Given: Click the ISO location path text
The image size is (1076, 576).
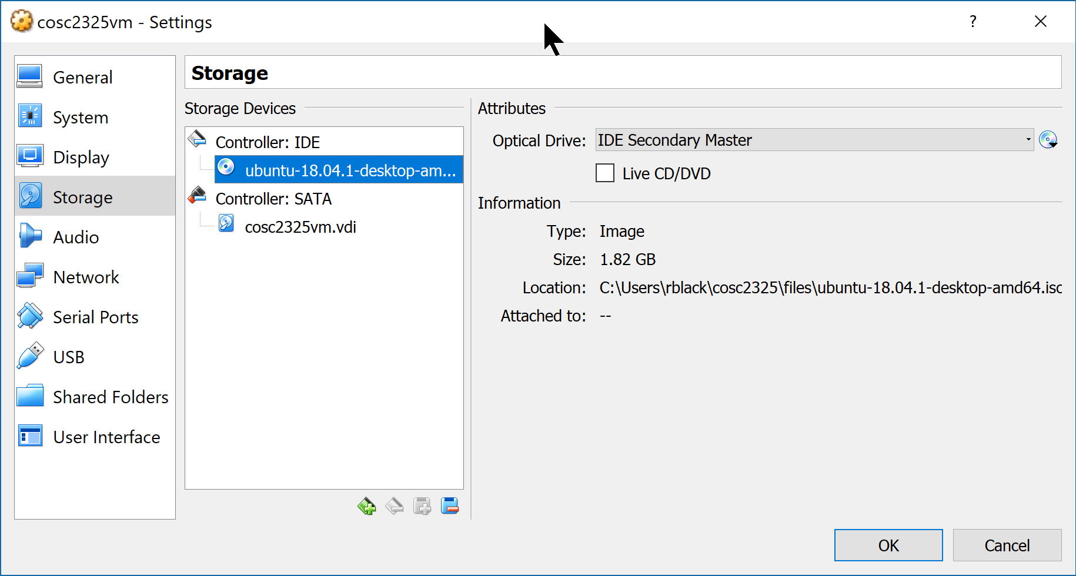Looking at the screenshot, I should click(x=831, y=287).
